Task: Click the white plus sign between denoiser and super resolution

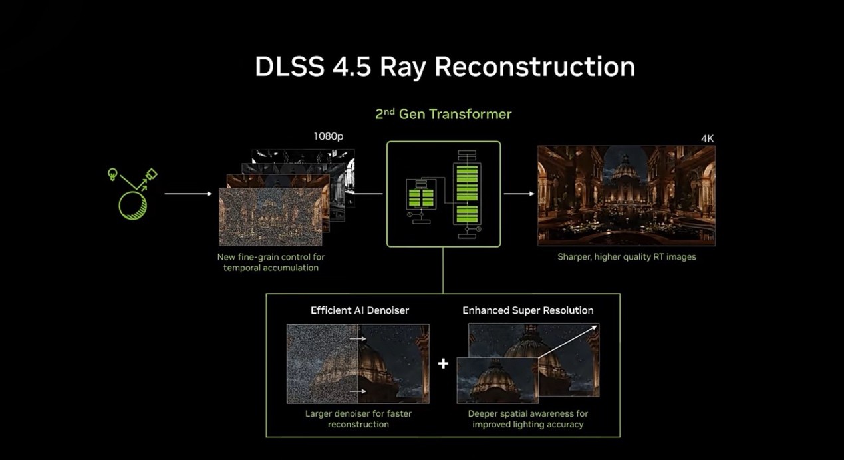Action: pyautogui.click(x=443, y=363)
